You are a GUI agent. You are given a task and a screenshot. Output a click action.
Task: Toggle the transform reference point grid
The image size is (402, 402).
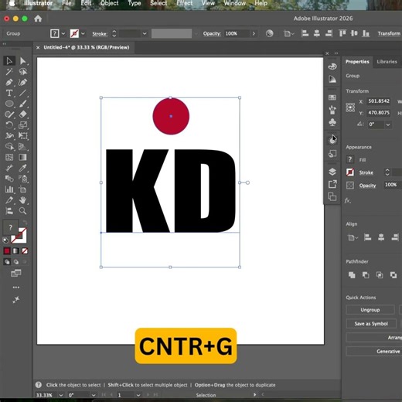click(350, 107)
